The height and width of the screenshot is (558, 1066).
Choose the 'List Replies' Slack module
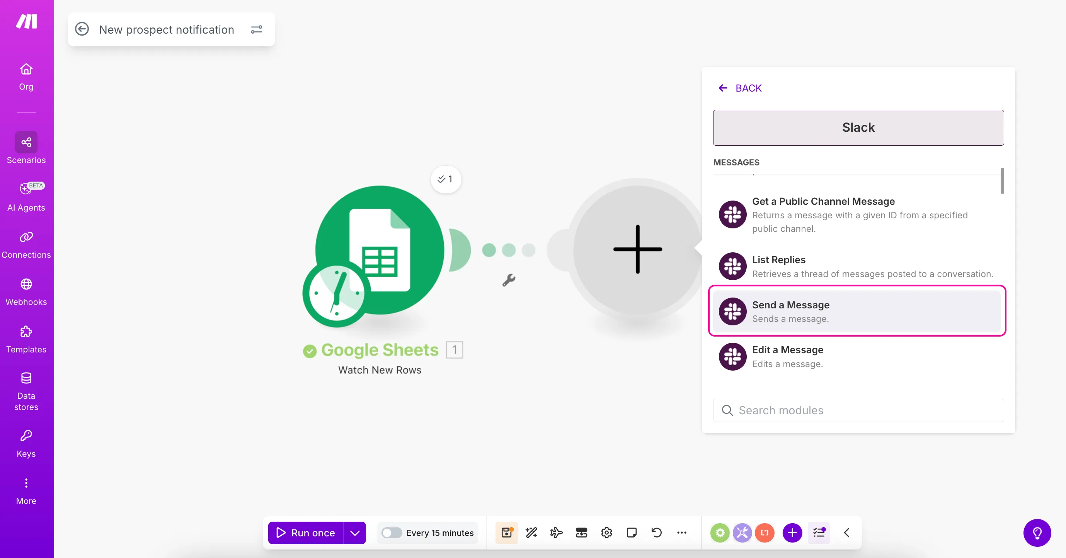click(857, 266)
